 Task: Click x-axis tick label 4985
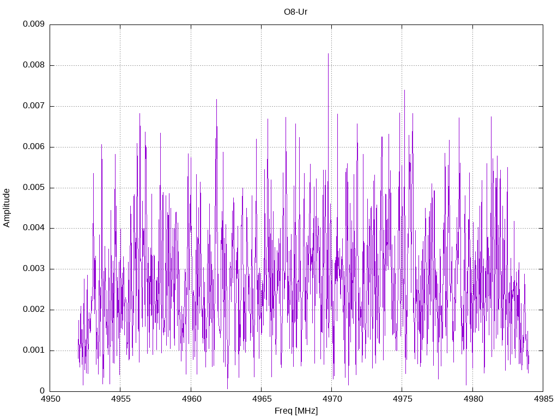tap(543, 399)
